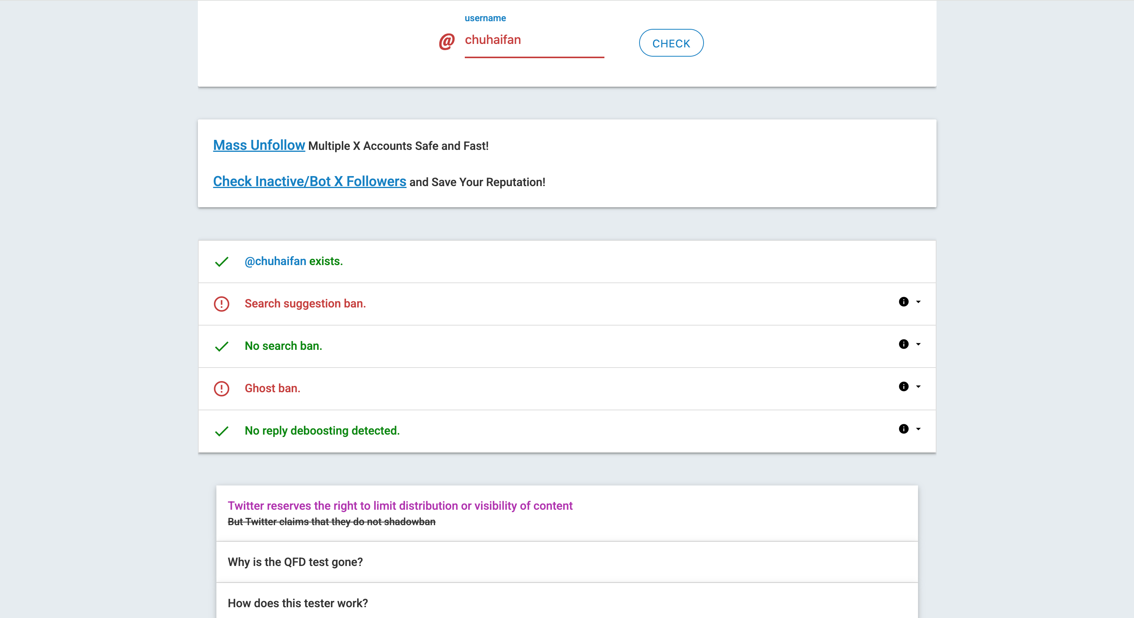Click red warning icon beside Search suggestion ban

(x=221, y=304)
